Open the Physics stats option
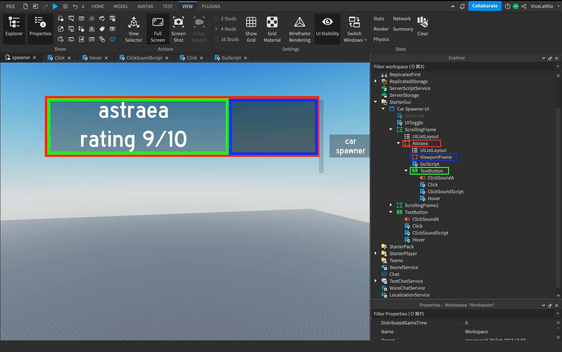562x352 pixels. (x=381, y=39)
